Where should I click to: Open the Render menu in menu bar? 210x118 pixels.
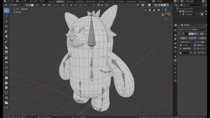click(24, 1)
